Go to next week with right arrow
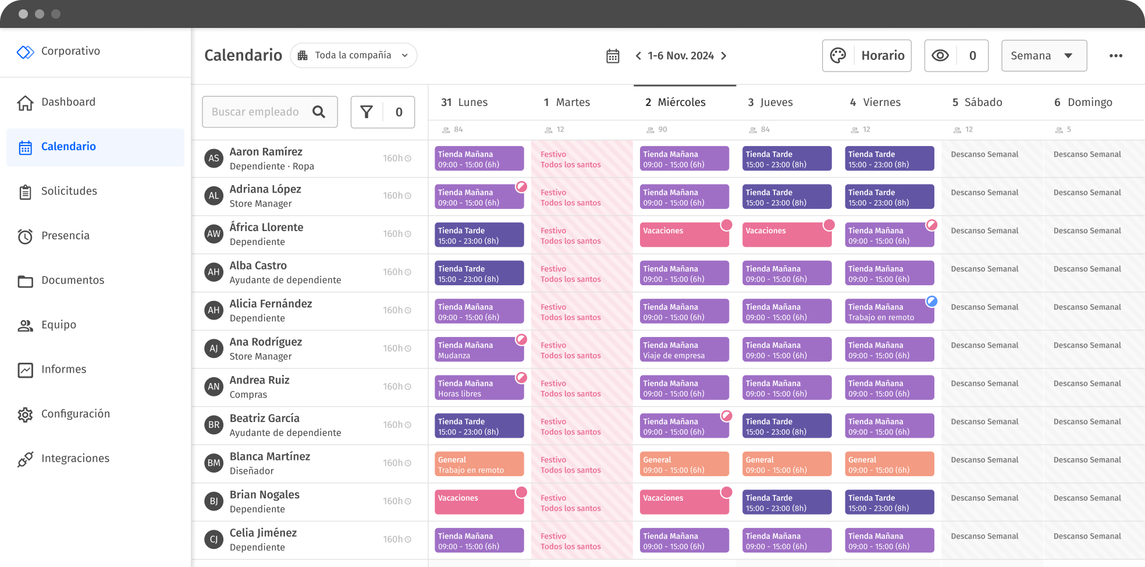The image size is (1145, 567). (x=724, y=55)
